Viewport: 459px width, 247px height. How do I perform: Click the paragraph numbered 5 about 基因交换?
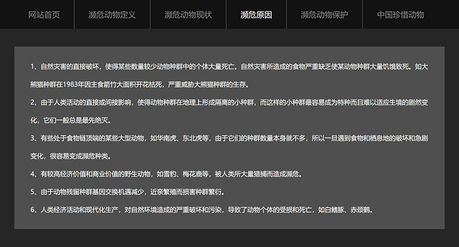[x=131, y=191]
